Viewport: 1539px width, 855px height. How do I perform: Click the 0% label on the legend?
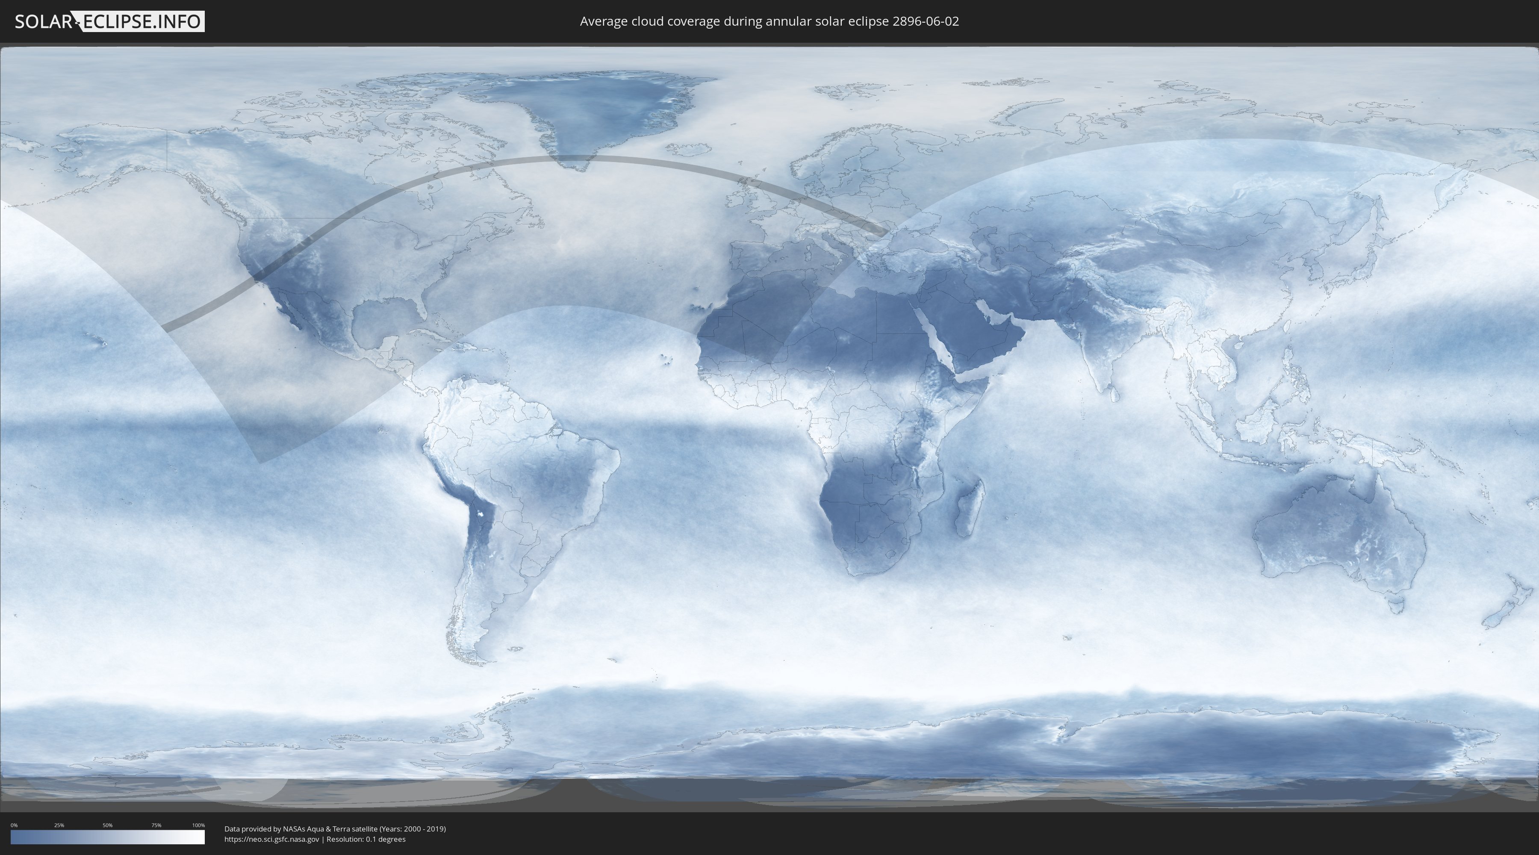14,825
